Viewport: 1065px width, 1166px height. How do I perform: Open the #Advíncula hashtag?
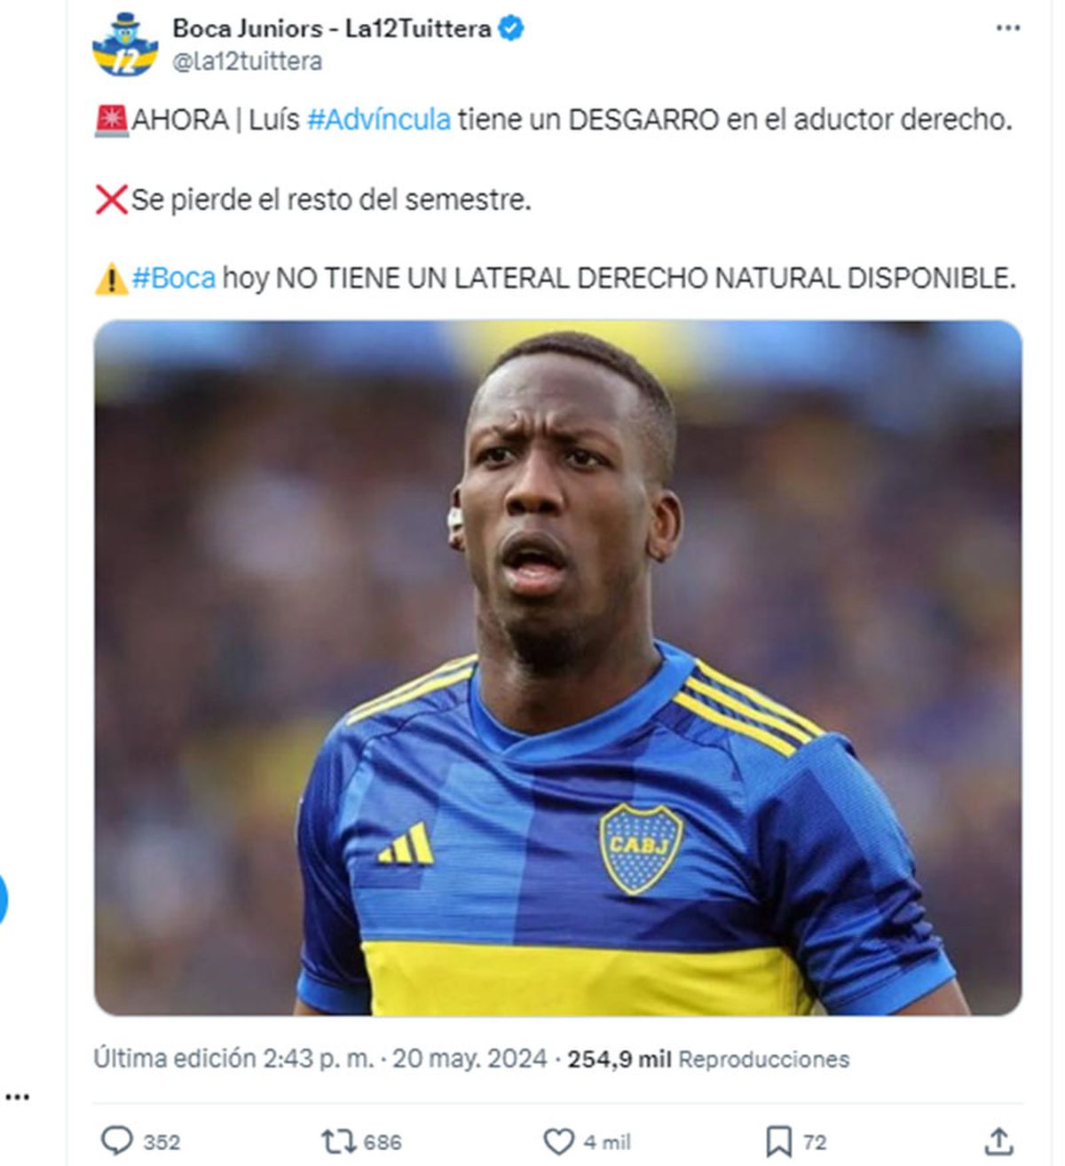(x=379, y=119)
